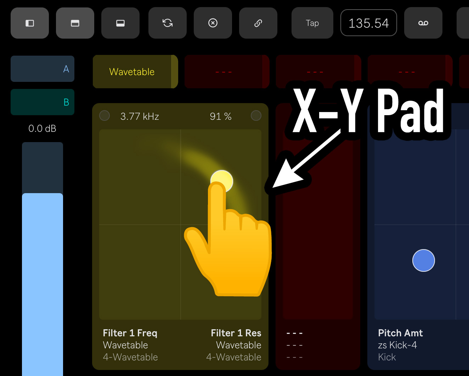
Task: Select the A bank button
Action: point(43,69)
